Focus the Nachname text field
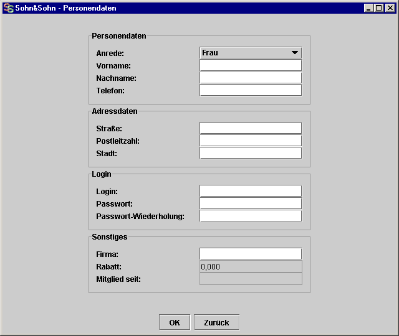 coord(251,78)
